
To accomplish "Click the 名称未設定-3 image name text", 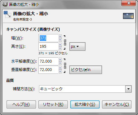I will tap(22, 20).
